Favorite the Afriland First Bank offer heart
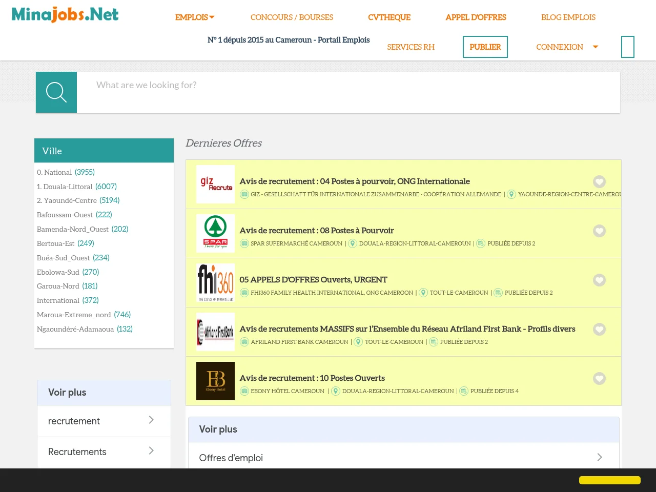 coord(599,329)
